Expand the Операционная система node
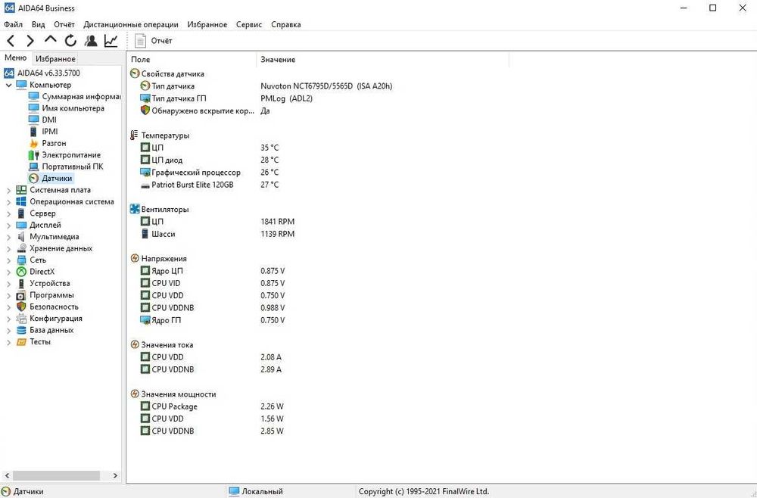The height and width of the screenshot is (498, 757). pyautogui.click(x=8, y=202)
